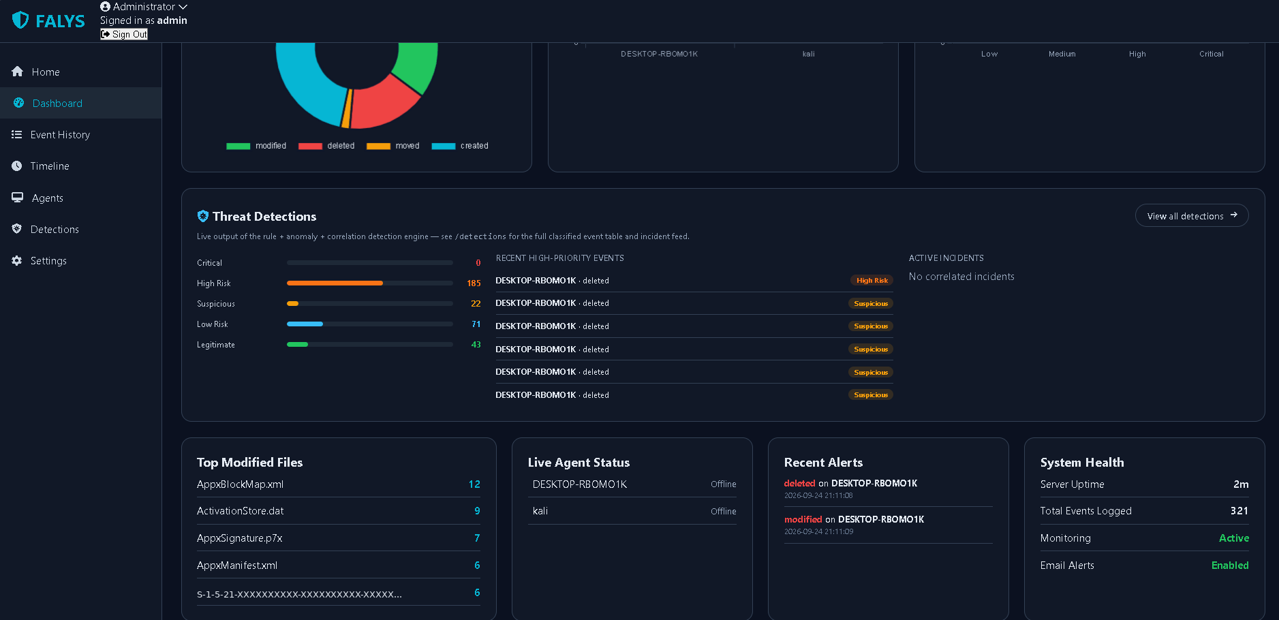1279x620 pixels.
Task: Click arrow icon in View all detections
Action: tap(1233, 215)
